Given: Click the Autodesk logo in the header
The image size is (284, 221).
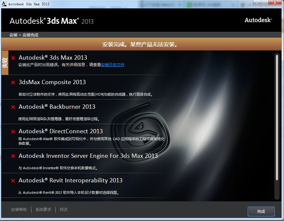Looking at the screenshot, I should tap(258, 20).
